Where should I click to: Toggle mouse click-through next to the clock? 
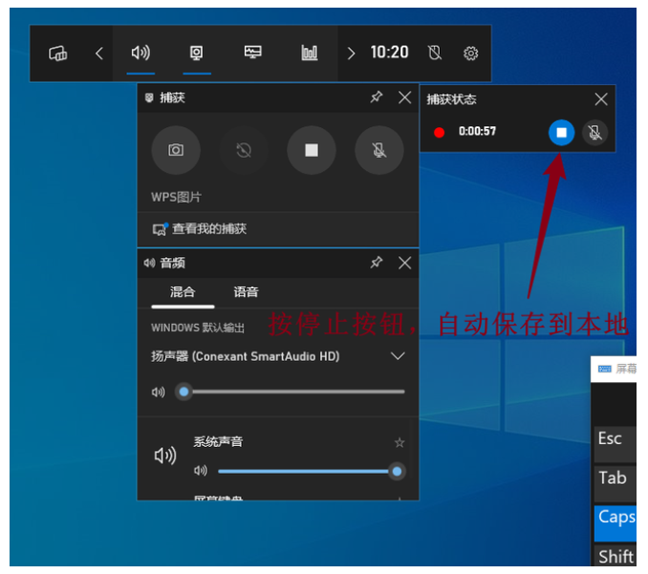pos(435,53)
